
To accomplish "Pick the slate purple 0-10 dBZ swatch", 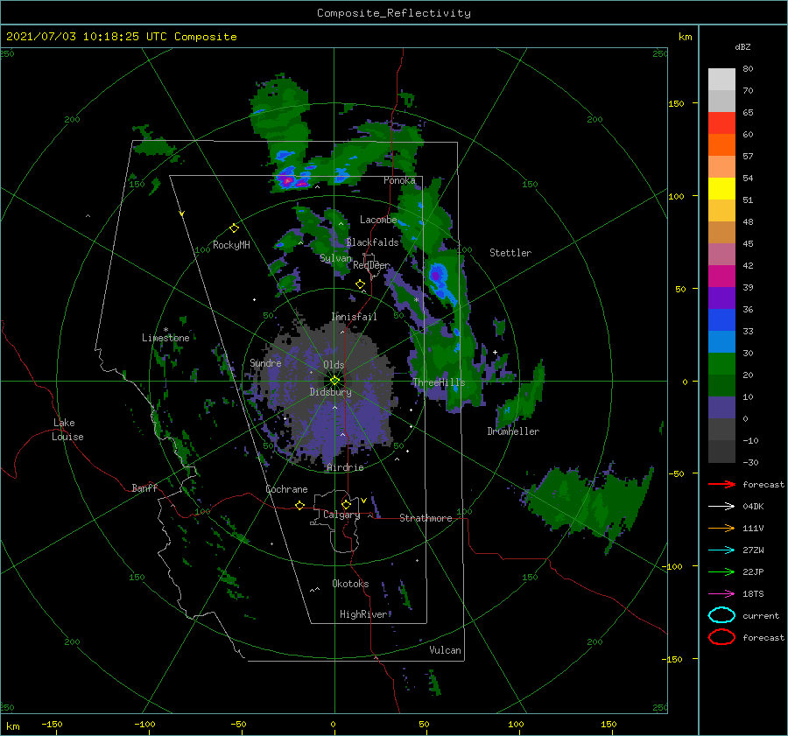I will pos(721,408).
